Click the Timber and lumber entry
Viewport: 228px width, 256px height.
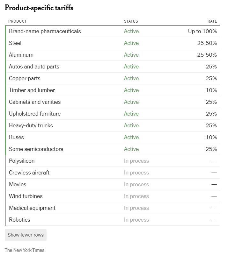pos(32,90)
